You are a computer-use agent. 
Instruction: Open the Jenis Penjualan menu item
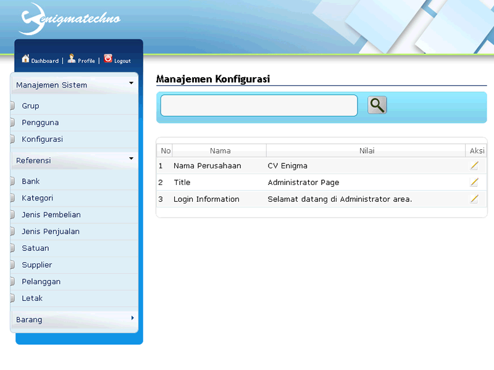(x=75, y=232)
